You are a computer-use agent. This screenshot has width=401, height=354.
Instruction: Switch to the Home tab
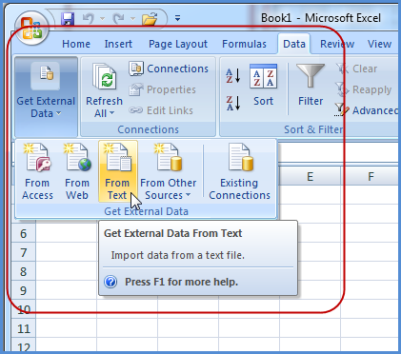pos(76,44)
